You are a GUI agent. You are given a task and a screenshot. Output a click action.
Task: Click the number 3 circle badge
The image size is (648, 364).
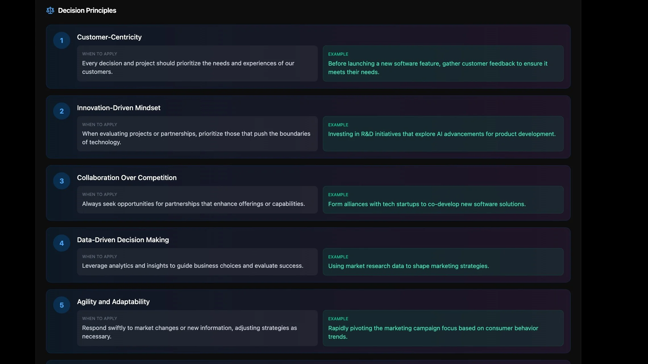(62, 181)
